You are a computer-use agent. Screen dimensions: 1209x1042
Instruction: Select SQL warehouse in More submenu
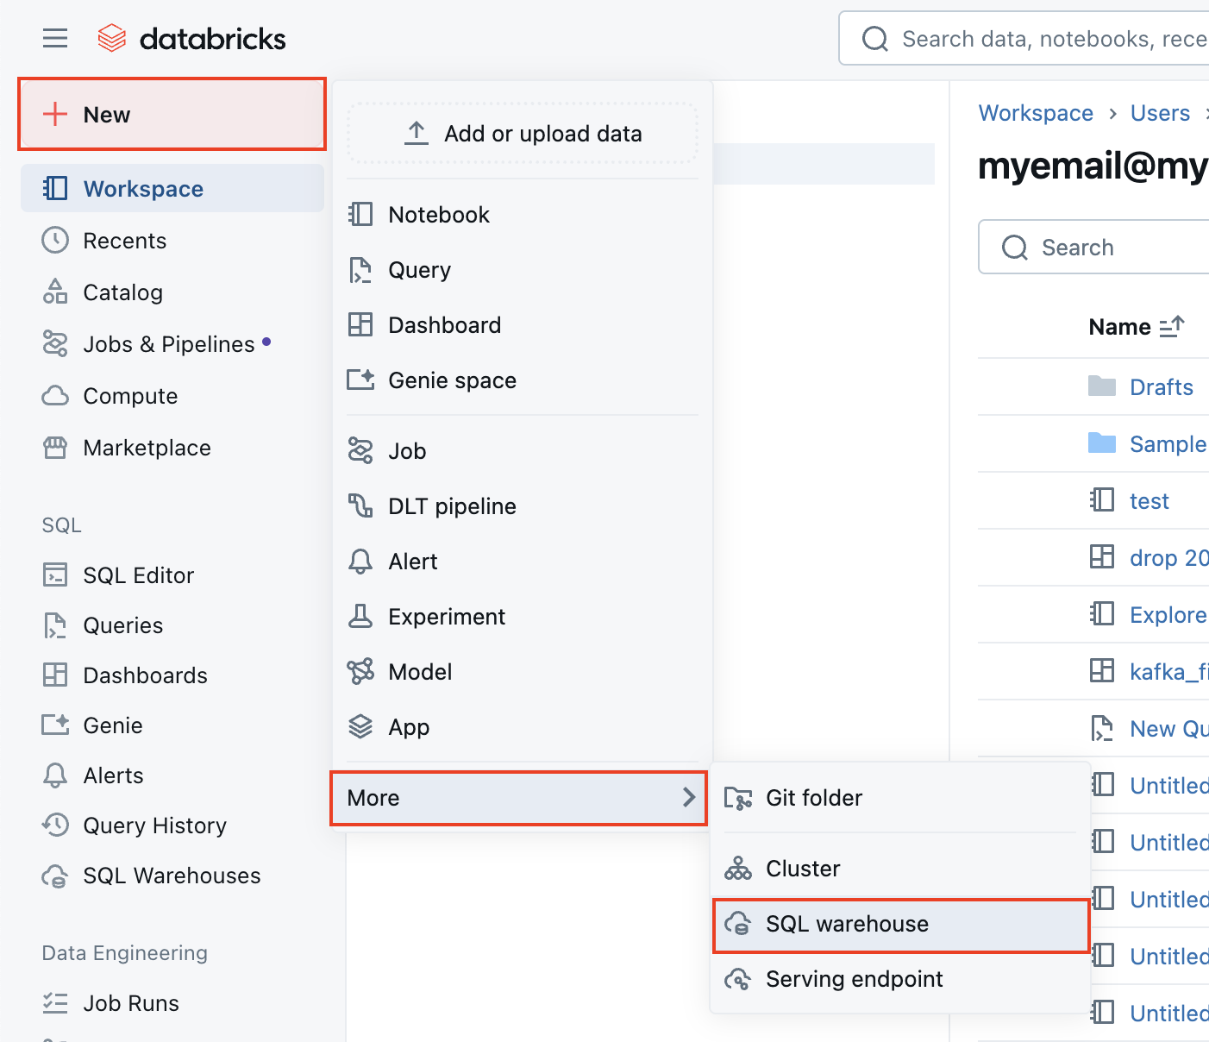pyautogui.click(x=901, y=924)
